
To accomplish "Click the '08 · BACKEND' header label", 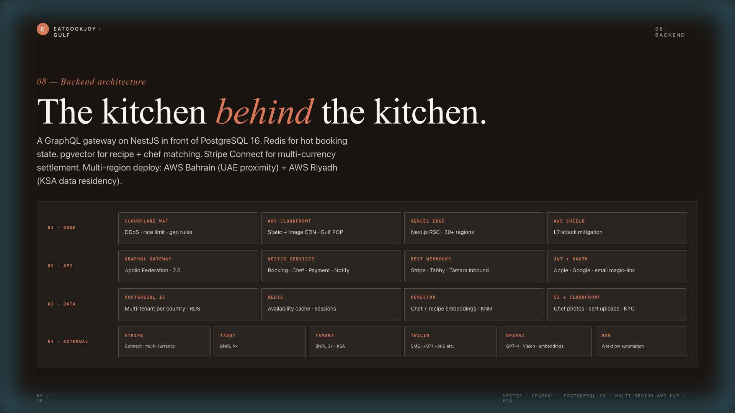I will coord(670,32).
